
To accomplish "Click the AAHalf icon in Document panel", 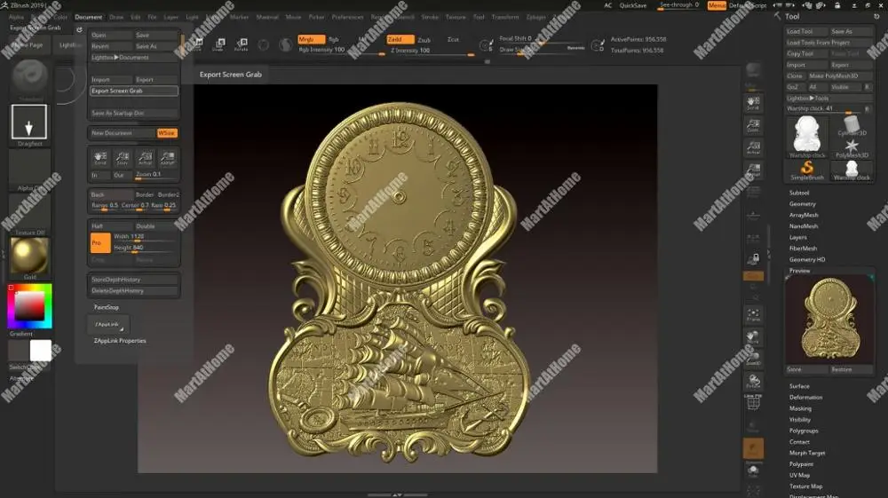I will pyautogui.click(x=167, y=158).
